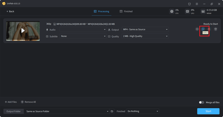Screen dimensions: 223x117
Task: Open the Subtitle dropdown showing None
Action: (83, 36)
